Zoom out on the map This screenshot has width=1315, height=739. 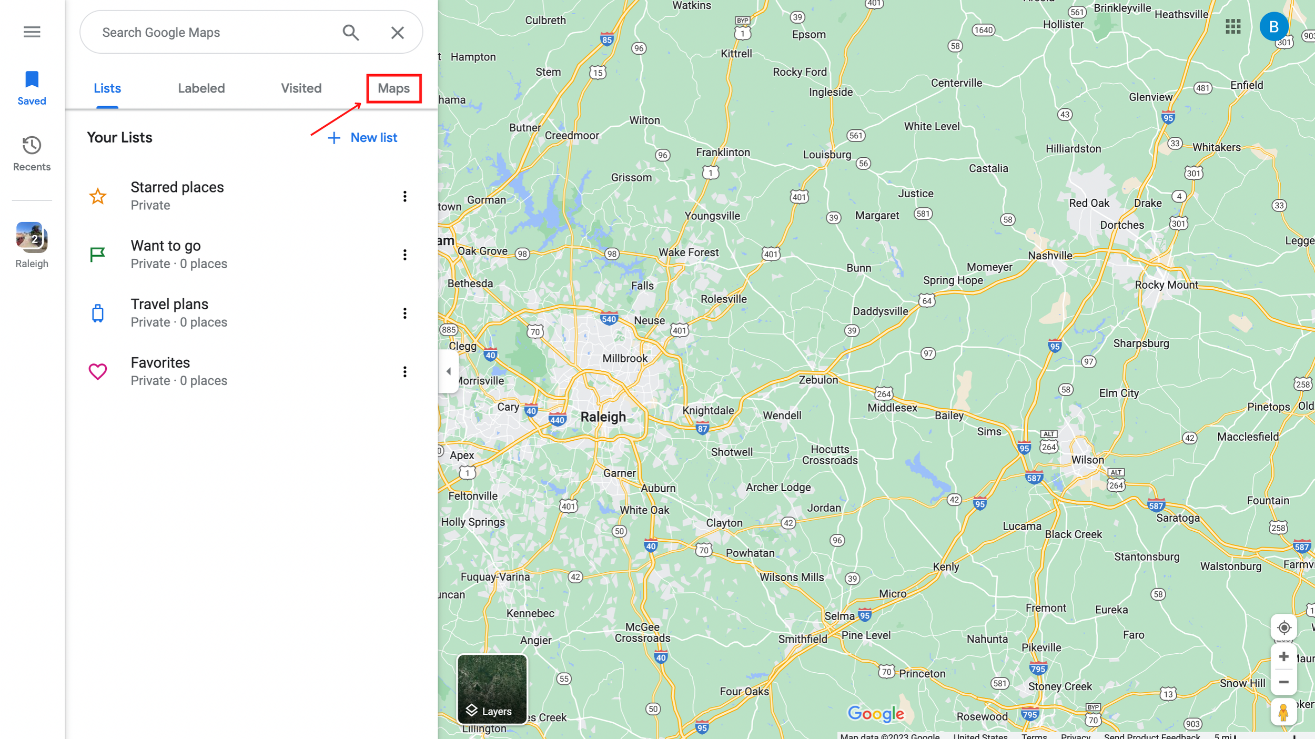pos(1283,682)
